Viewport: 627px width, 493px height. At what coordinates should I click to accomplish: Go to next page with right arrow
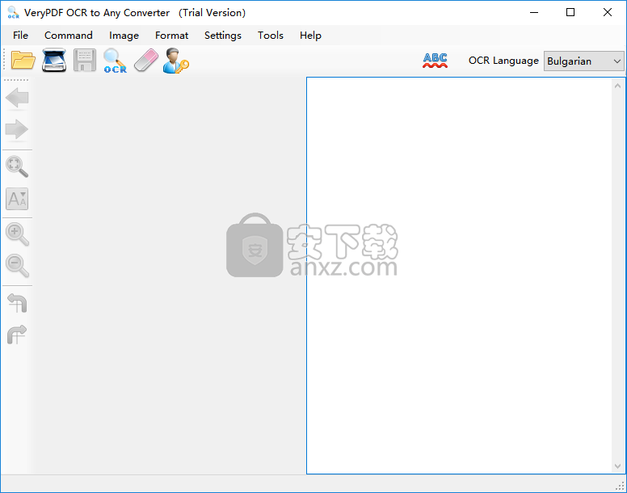coord(17,129)
